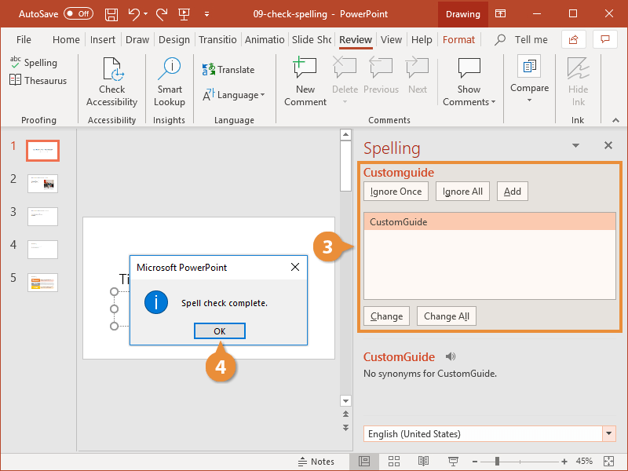Go to Next comment
Image resolution: width=628 pixels, height=471 pixels.
point(418,76)
